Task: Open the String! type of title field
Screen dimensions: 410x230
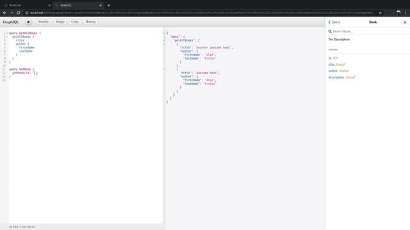Action: (340, 65)
